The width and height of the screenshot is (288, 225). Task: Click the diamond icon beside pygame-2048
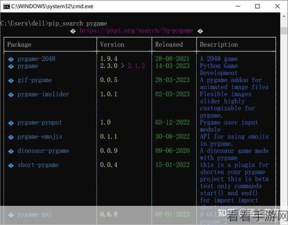11,59
